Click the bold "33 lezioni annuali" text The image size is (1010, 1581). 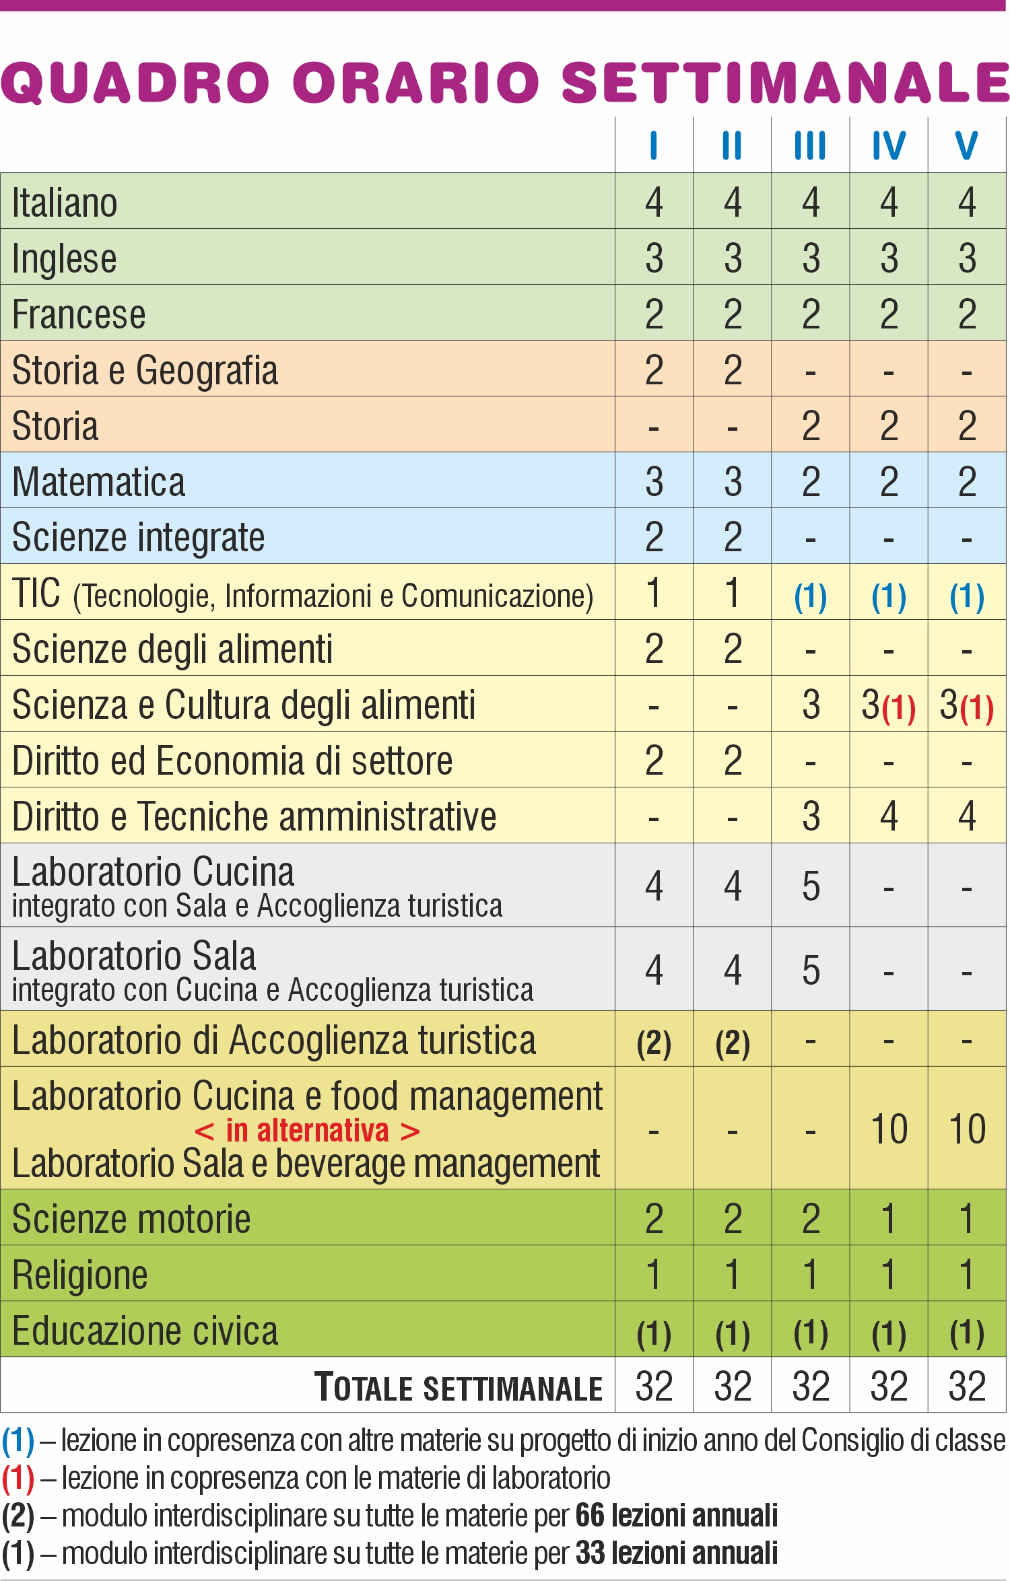(x=676, y=1553)
